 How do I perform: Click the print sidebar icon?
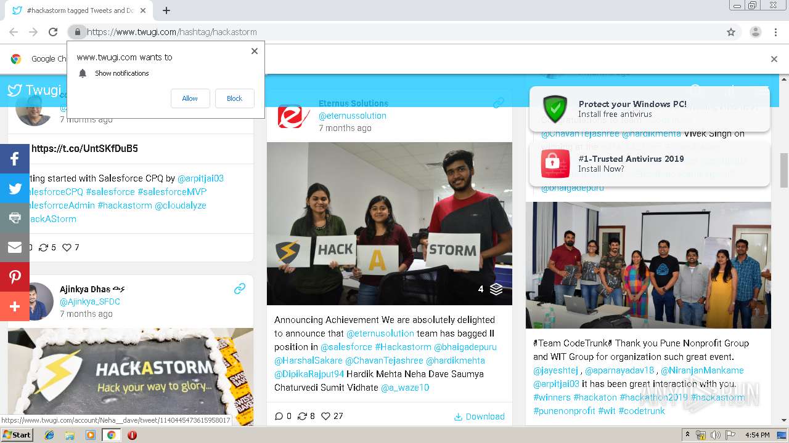point(15,218)
